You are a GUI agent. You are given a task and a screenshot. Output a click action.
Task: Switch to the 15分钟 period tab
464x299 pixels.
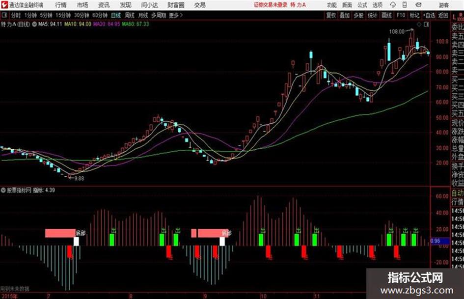tap(63, 15)
